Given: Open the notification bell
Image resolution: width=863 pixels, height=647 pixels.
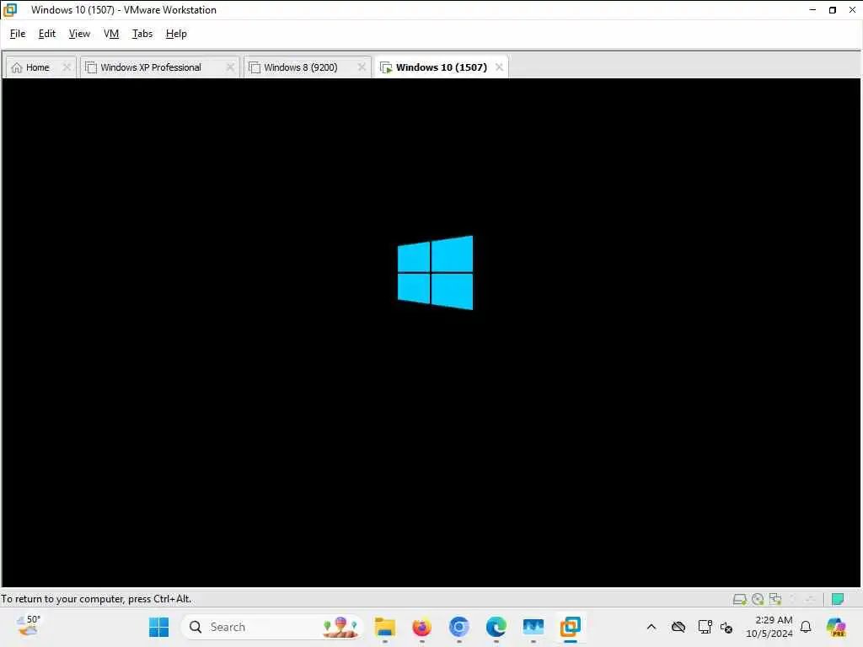Looking at the screenshot, I should point(806,627).
